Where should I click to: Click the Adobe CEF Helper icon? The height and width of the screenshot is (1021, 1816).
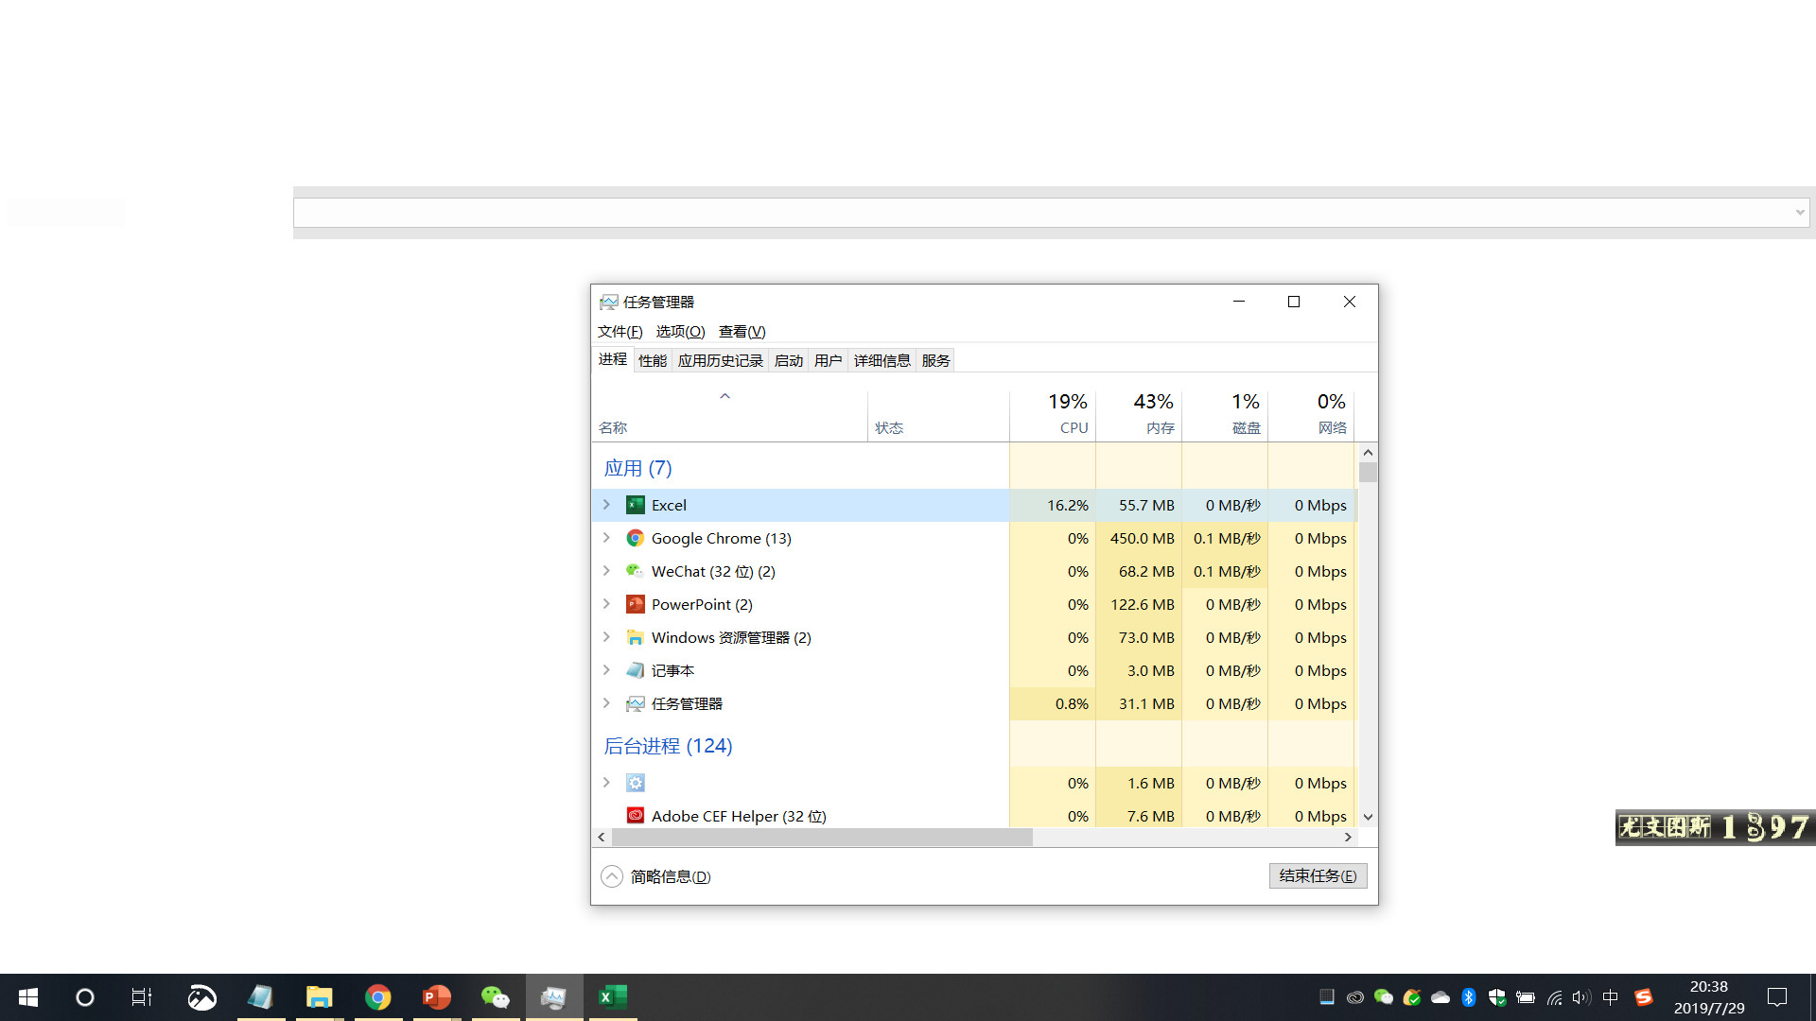636,816
